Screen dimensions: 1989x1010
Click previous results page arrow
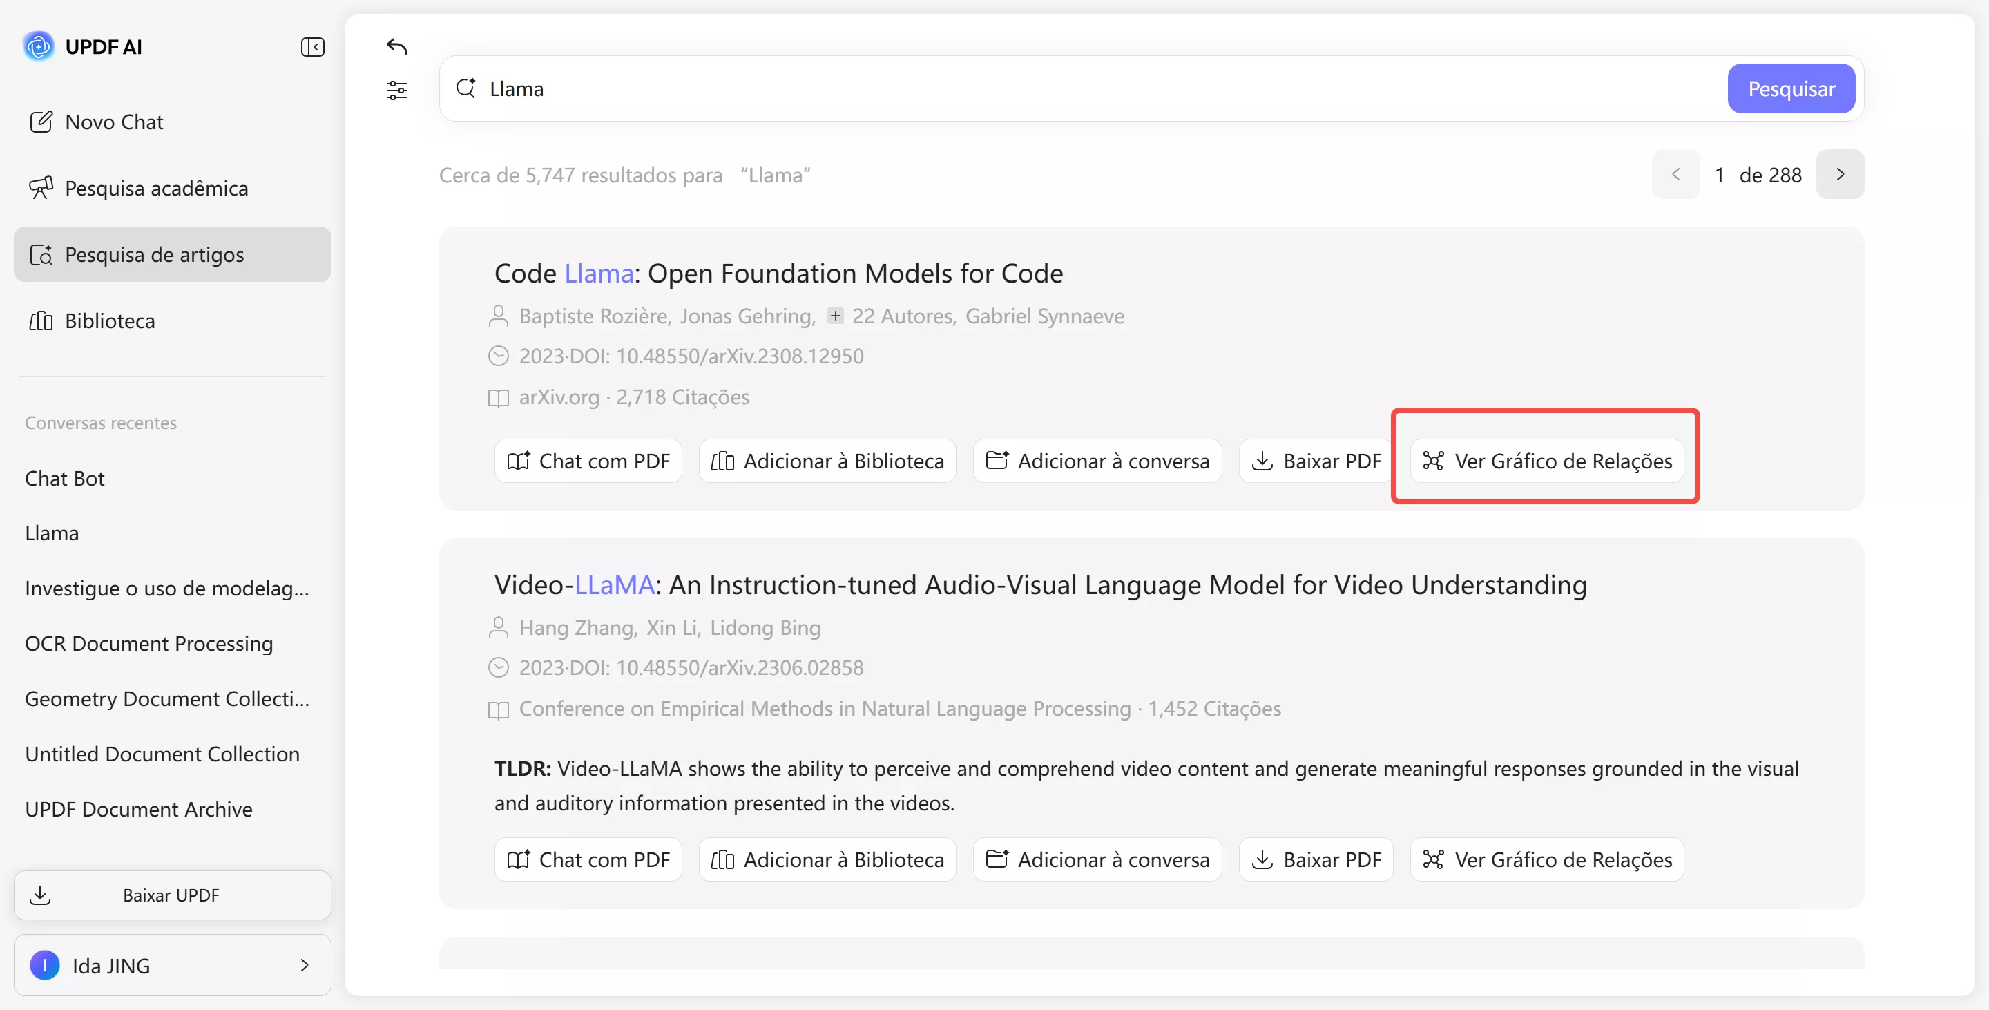tap(1675, 175)
